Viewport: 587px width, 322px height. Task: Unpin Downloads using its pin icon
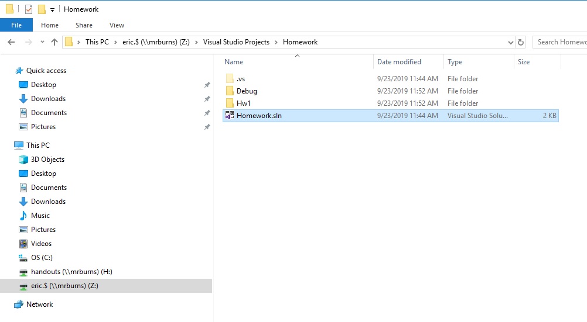click(x=207, y=99)
